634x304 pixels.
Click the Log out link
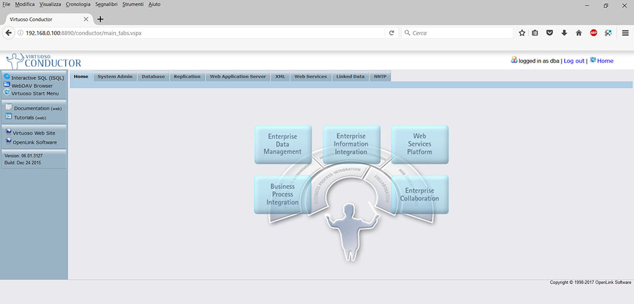(574, 61)
